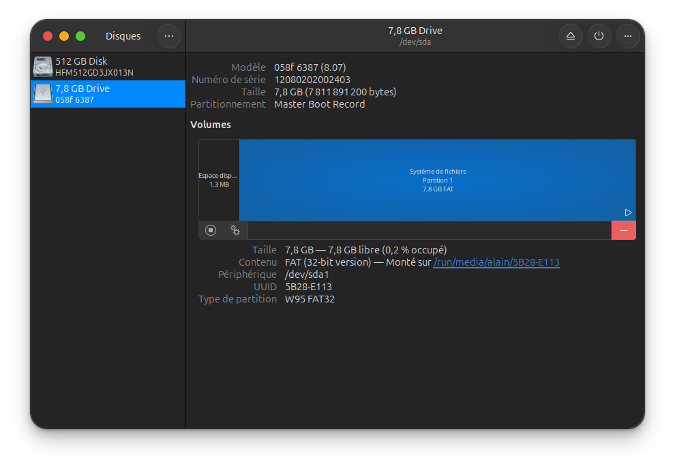The height and width of the screenshot is (470, 675).
Task: Click the Numéro de série label
Action: [228, 80]
